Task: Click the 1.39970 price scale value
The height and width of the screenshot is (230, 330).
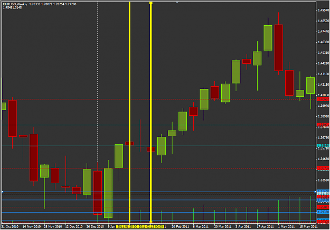Action: 324,106
